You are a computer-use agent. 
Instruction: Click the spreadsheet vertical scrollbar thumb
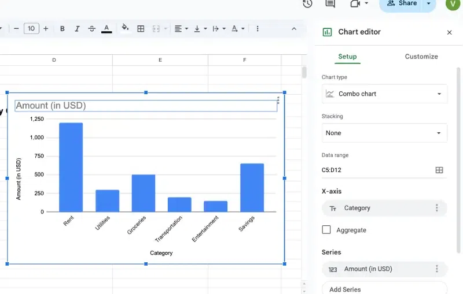(304, 72)
